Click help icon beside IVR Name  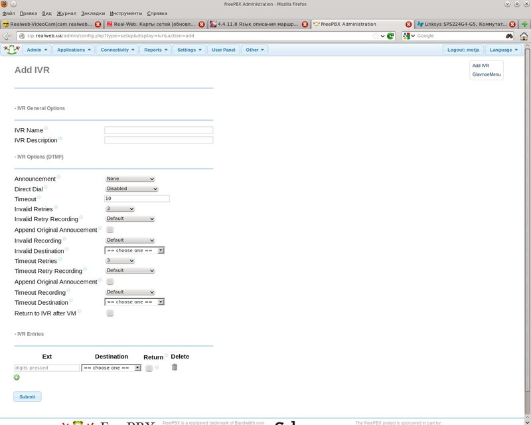46,128
